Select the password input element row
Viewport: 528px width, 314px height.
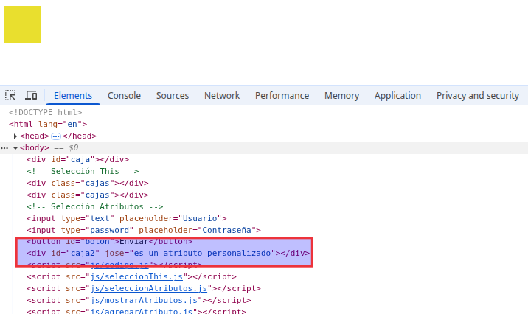pos(144,230)
